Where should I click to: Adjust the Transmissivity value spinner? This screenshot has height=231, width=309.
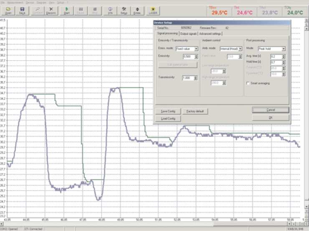pos(195,78)
